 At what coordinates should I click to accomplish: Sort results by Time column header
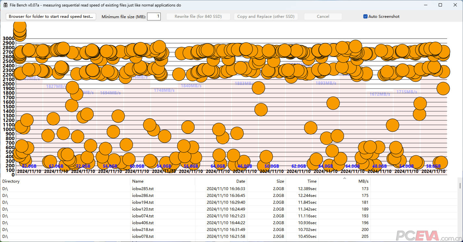click(302, 181)
